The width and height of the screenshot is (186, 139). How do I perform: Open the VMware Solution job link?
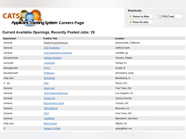(53, 58)
